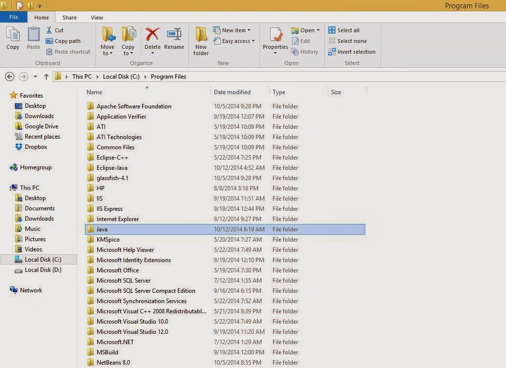
Task: Select the KMSpico folder
Action: (x=103, y=240)
